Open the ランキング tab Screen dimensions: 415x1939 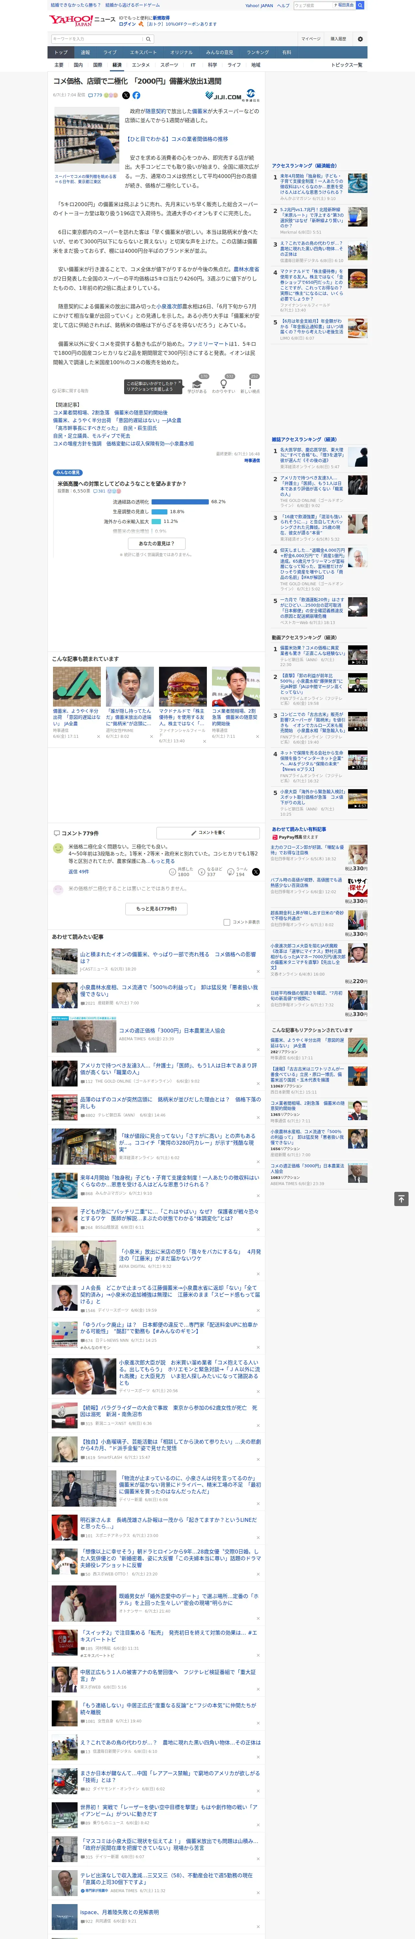click(258, 53)
